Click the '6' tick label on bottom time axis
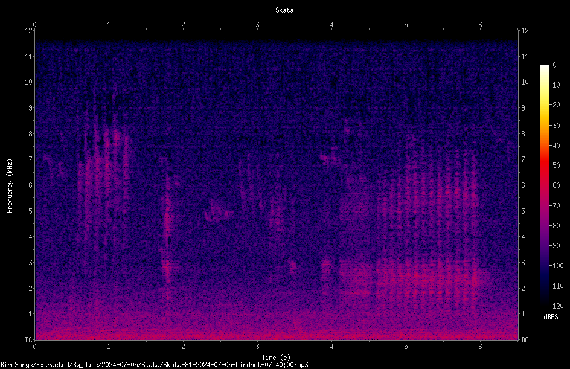This screenshot has height=369, width=570. click(x=480, y=347)
